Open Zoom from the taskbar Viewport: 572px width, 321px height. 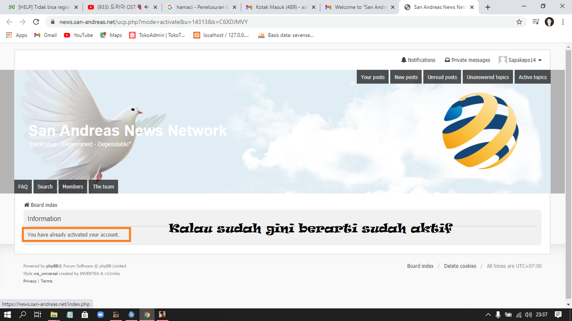pyautogui.click(x=100, y=315)
